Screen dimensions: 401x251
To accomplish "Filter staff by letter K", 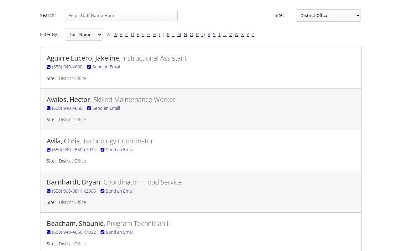I will click(168, 35).
